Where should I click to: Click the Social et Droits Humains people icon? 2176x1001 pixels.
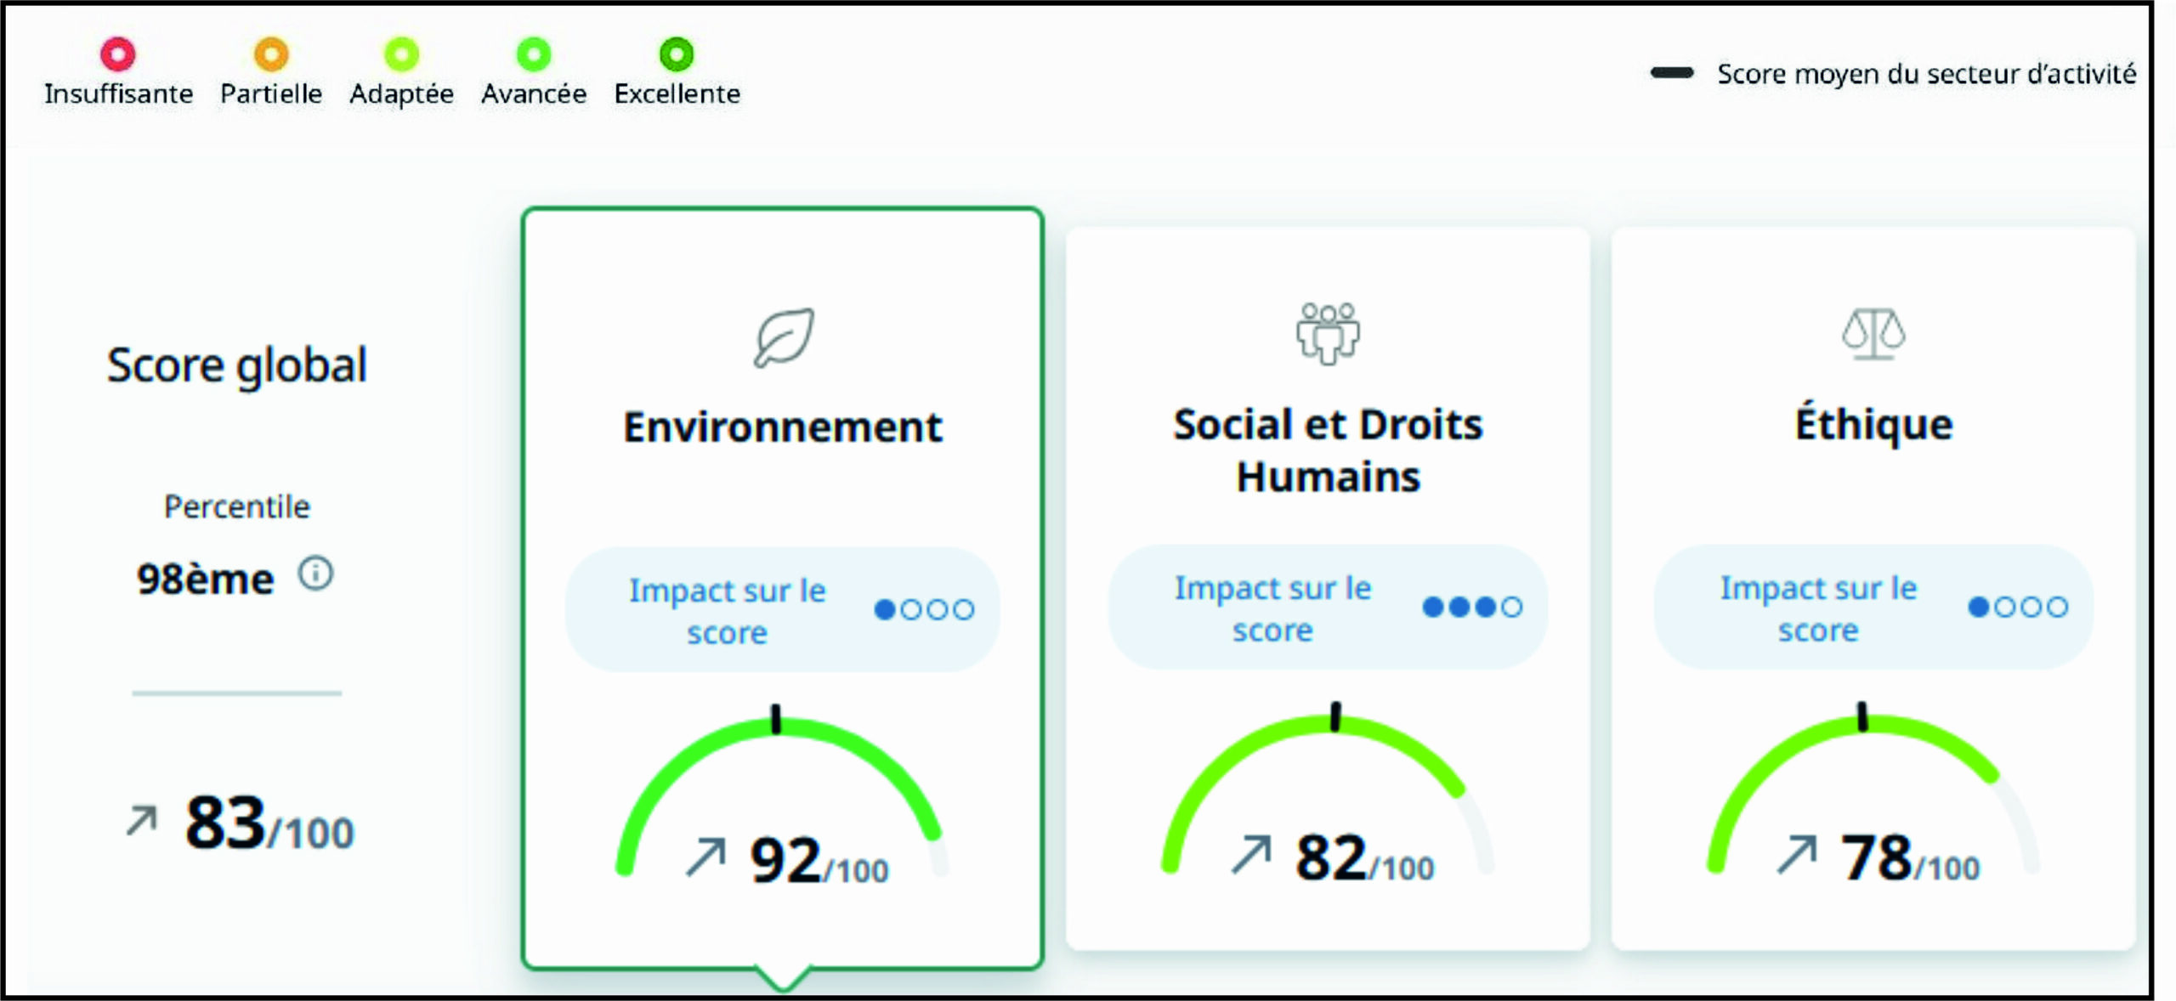pyautogui.click(x=1328, y=333)
